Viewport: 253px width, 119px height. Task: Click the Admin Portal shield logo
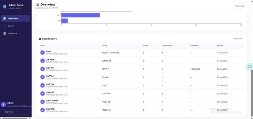[x=4, y=7]
